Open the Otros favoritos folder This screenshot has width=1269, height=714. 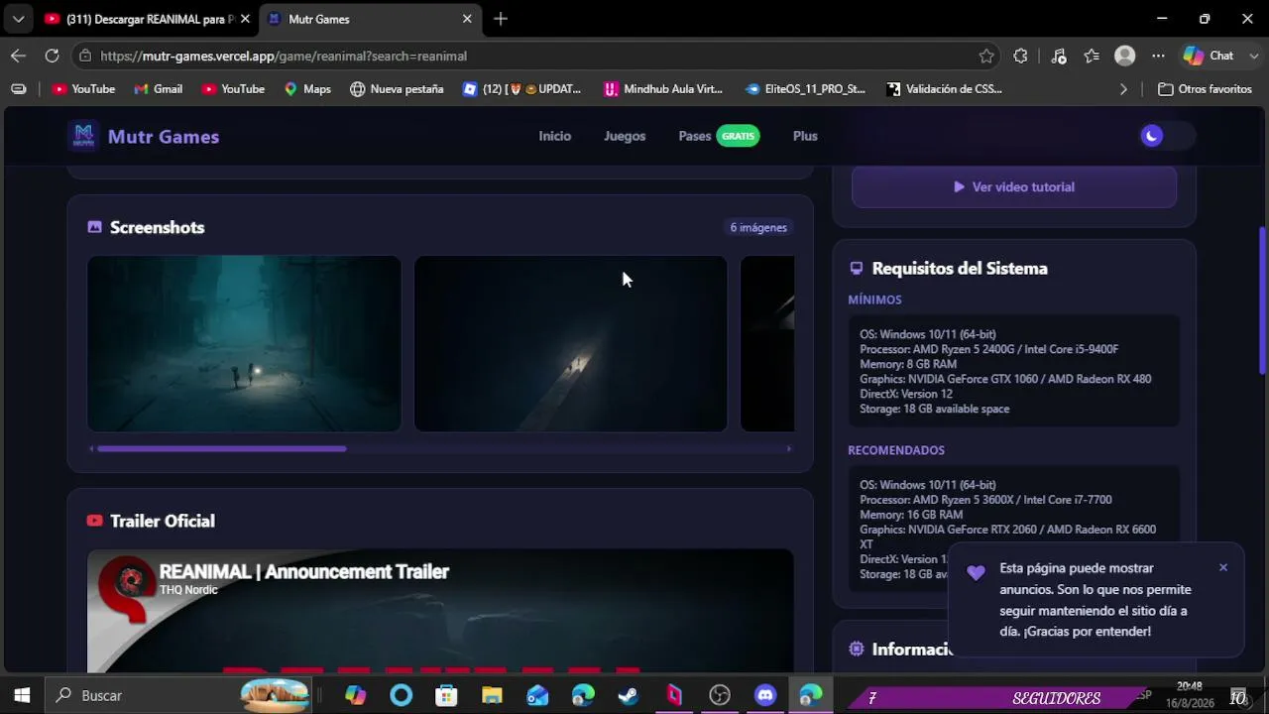coord(1205,89)
